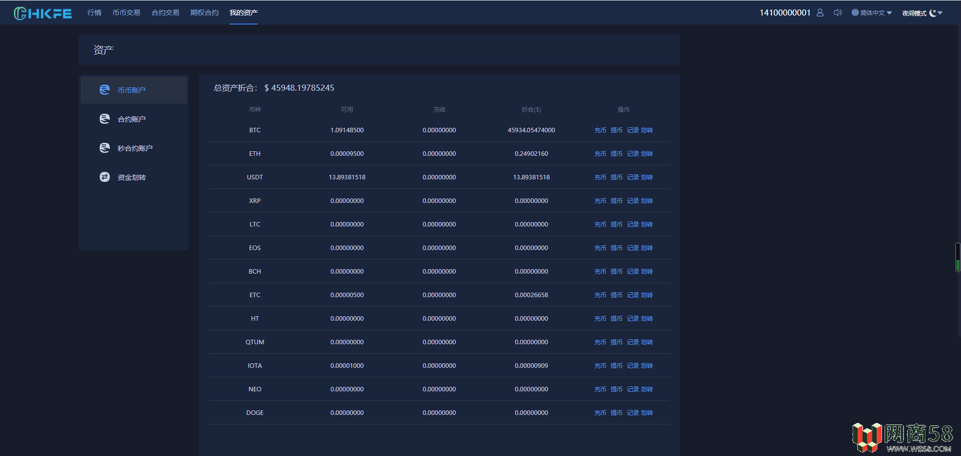The height and width of the screenshot is (456, 961).
Task: Click 提币 for BCH row
Action: (617, 272)
